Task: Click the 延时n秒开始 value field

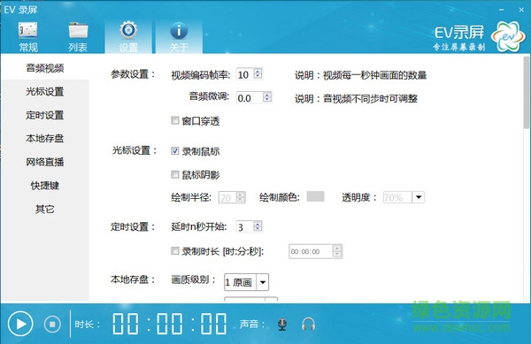Action: (x=245, y=226)
